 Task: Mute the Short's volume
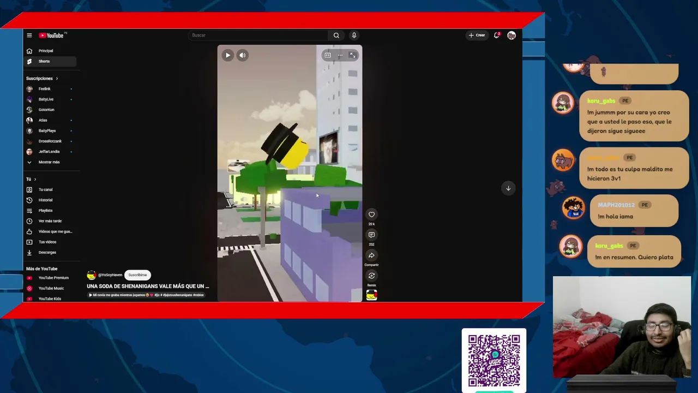[x=243, y=55]
